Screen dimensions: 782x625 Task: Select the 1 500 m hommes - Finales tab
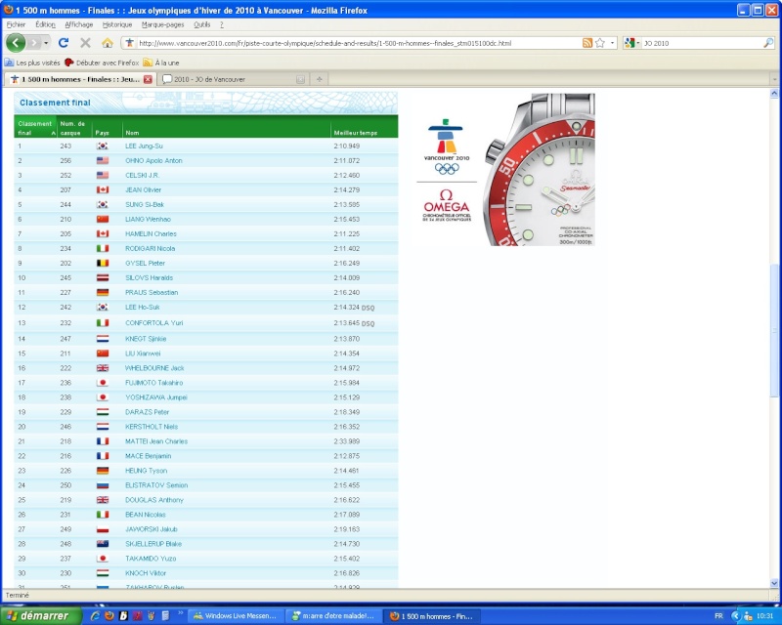click(80, 79)
